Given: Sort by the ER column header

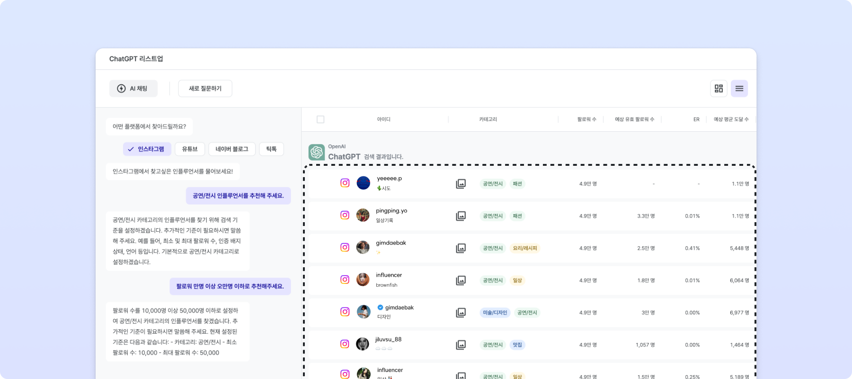Looking at the screenshot, I should pos(696,119).
